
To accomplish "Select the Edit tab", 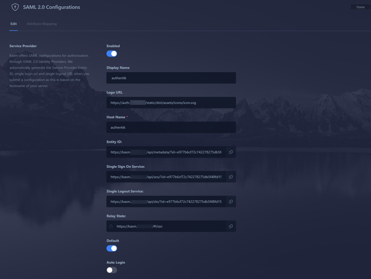I will [14, 24].
